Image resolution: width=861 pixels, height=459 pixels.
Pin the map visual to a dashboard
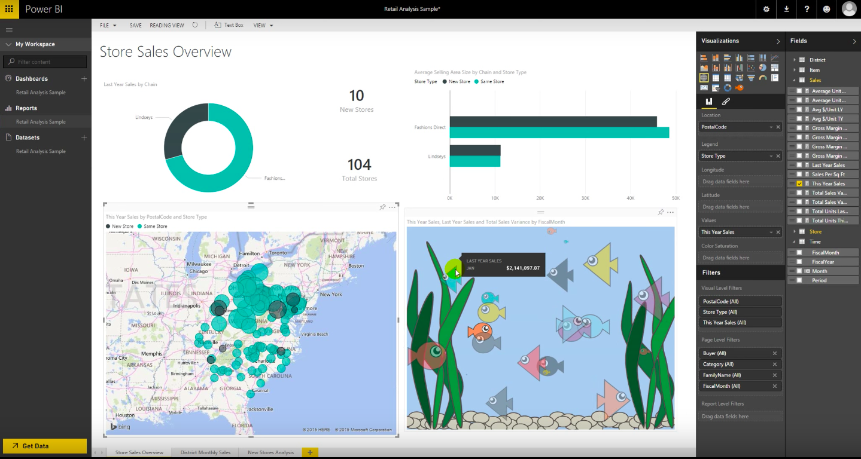pyautogui.click(x=382, y=207)
